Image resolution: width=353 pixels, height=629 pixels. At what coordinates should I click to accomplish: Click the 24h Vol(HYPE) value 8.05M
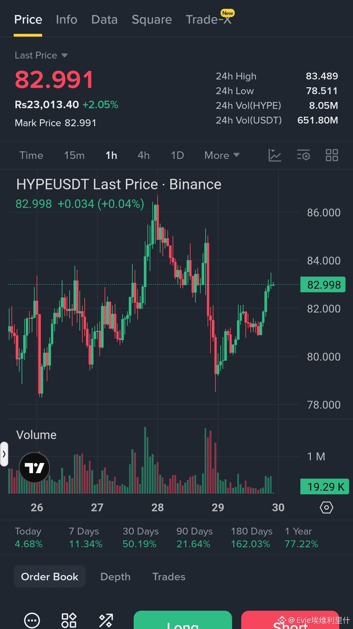pos(324,106)
